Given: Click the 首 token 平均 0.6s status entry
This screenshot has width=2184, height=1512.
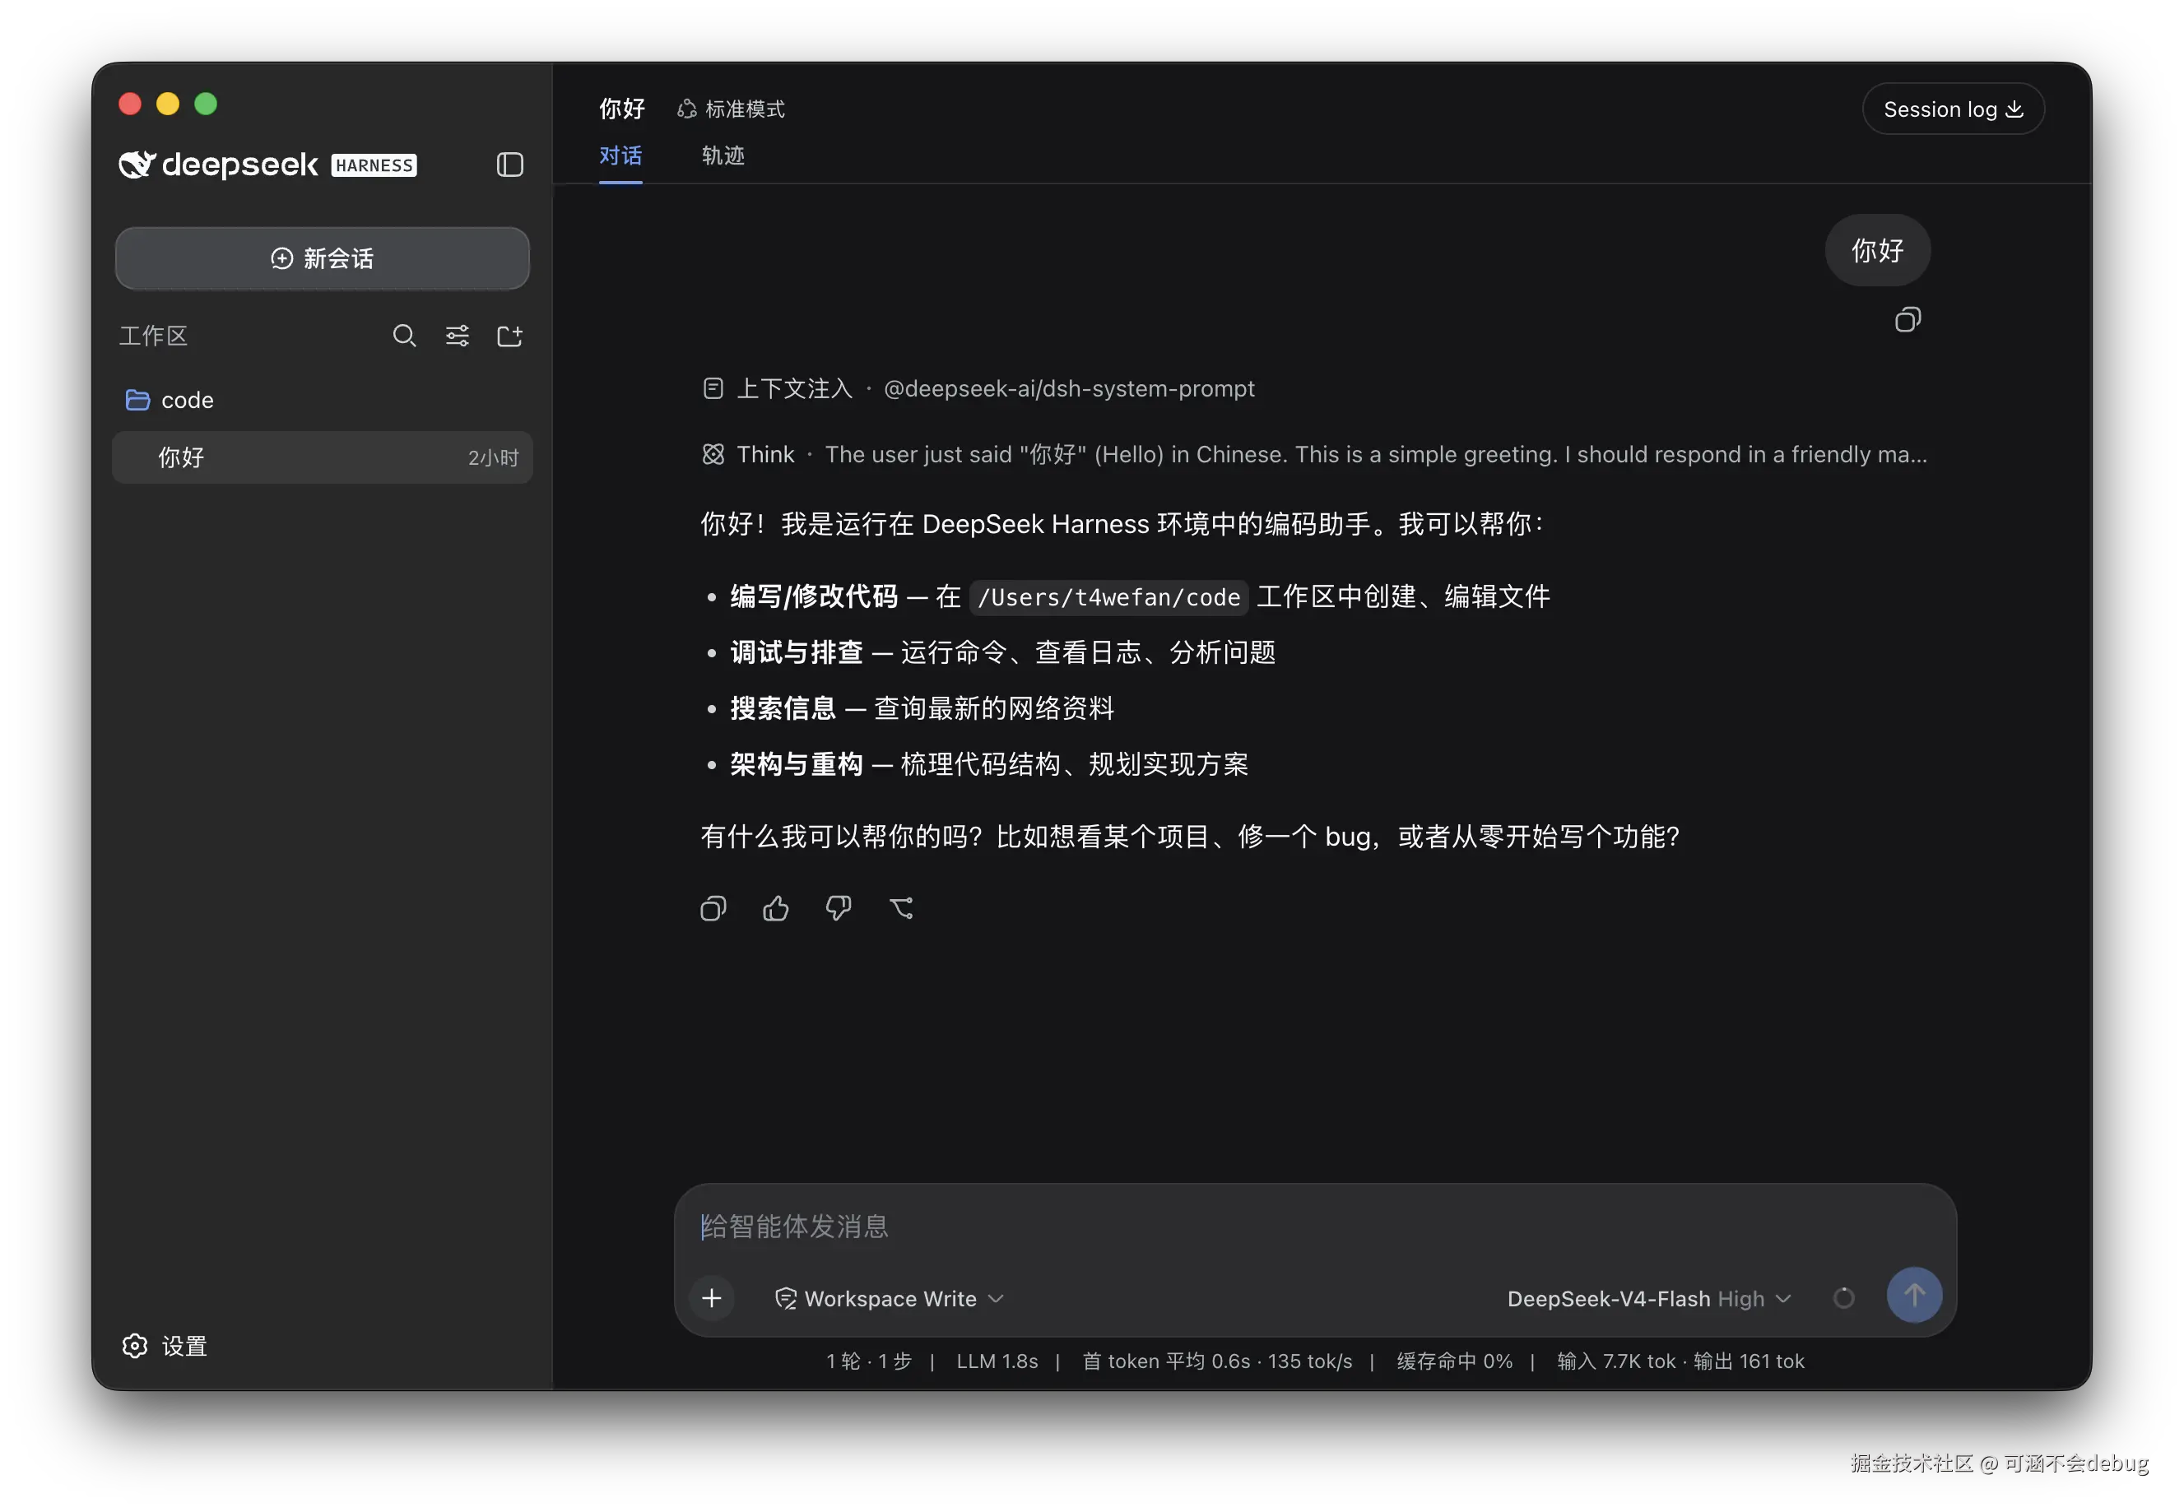Looking at the screenshot, I should (1166, 1361).
